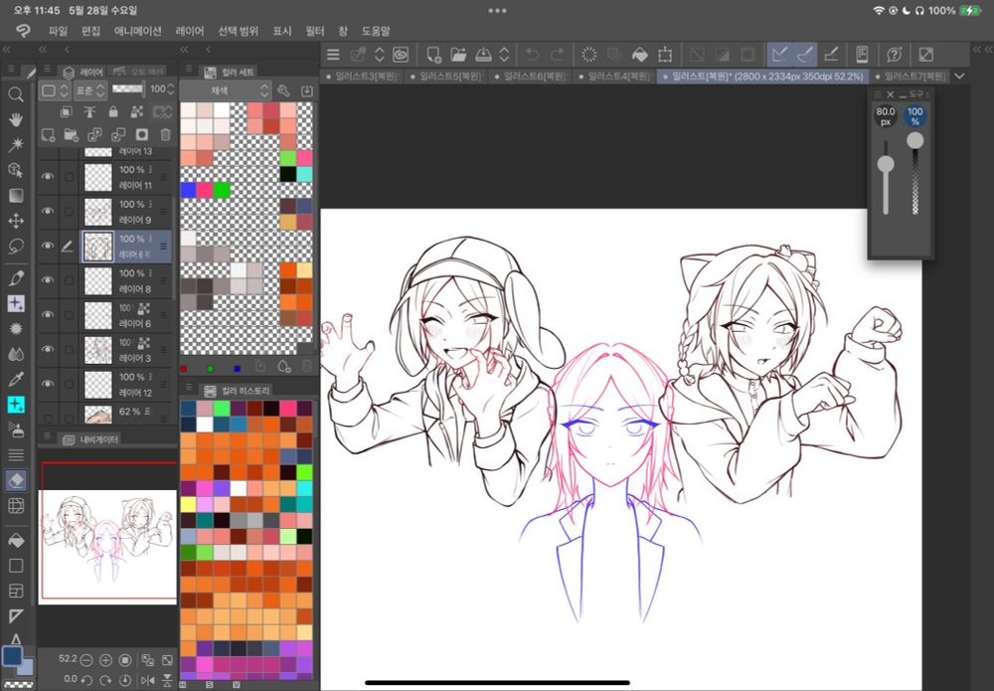Toggle Set as reference layer lighthouse icon
Viewport: 994px width, 691px height.
(89, 112)
